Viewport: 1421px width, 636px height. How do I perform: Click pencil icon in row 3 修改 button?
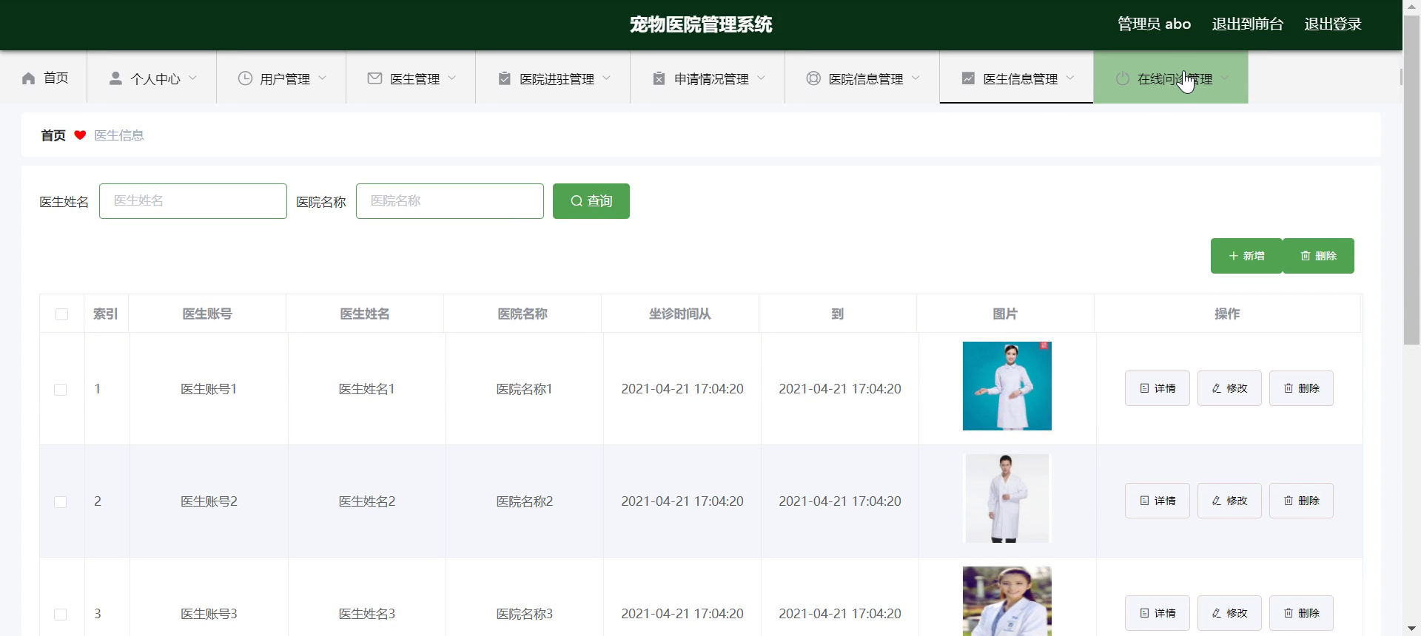1217,613
